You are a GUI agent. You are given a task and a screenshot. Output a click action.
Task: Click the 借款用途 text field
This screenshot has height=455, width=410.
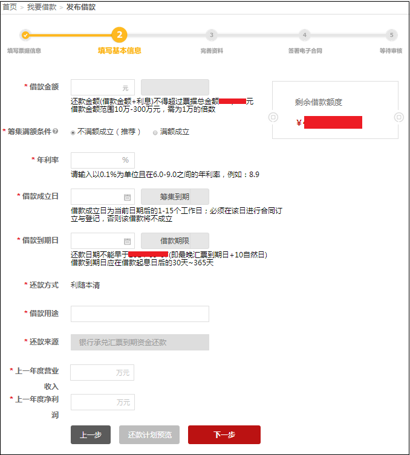coord(140,314)
